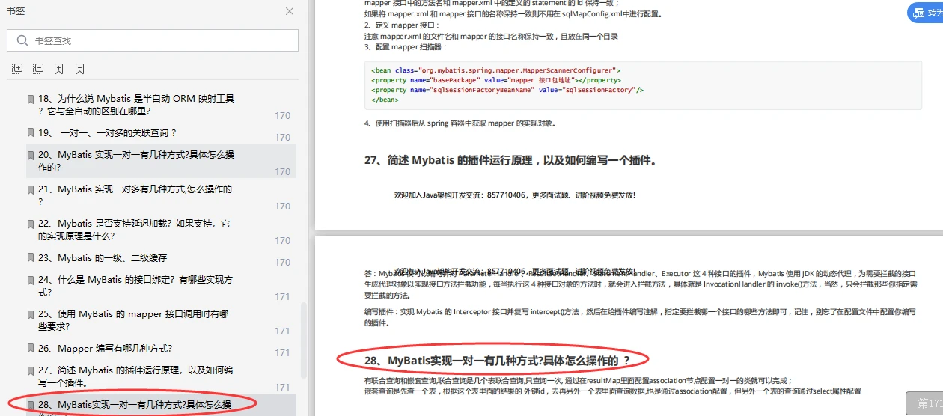
Task: Collapse all bookmarks using the minus icon
Action: pos(38,69)
